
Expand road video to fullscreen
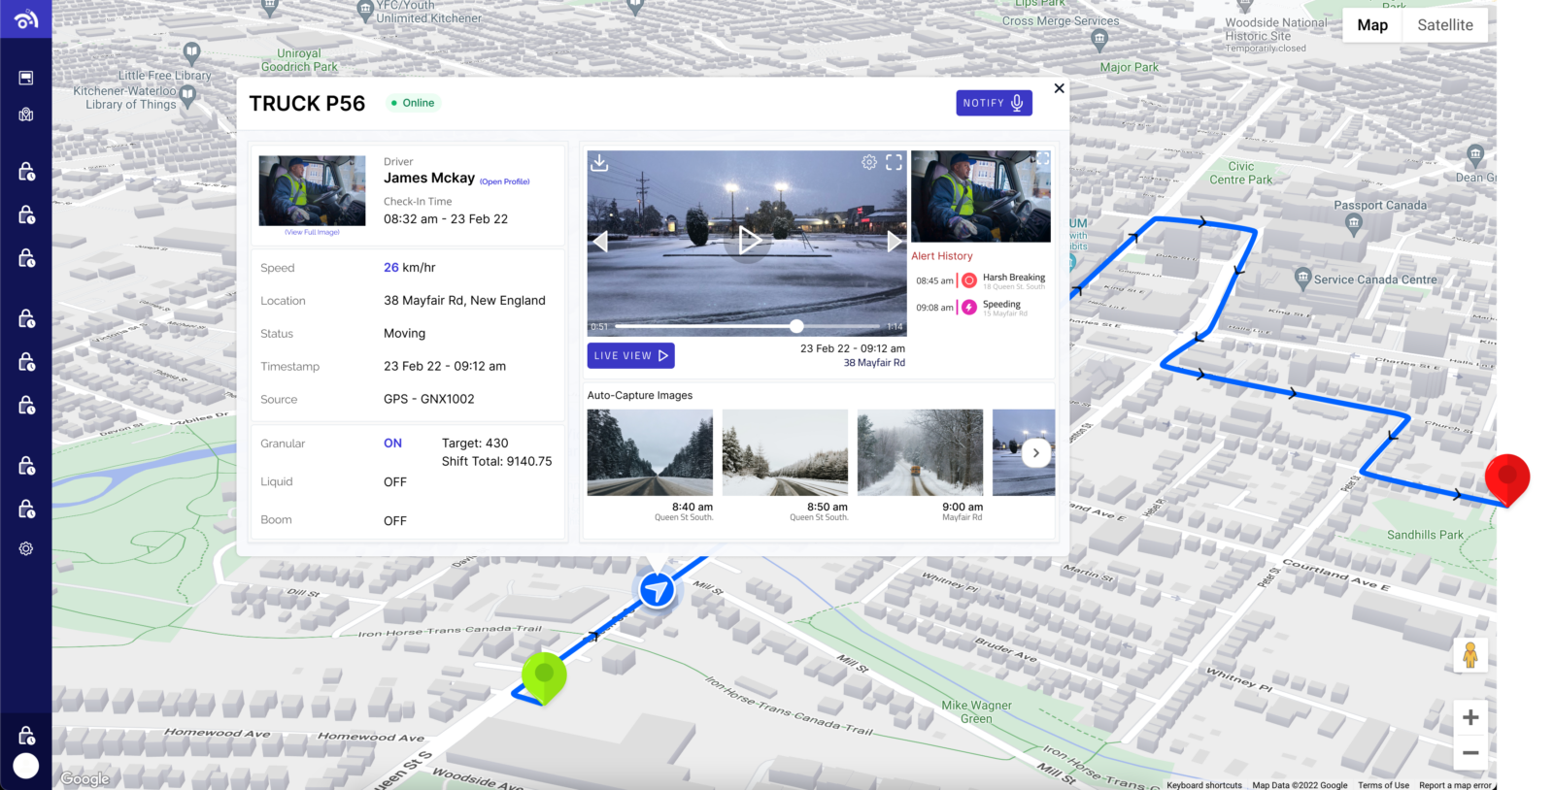tap(894, 162)
